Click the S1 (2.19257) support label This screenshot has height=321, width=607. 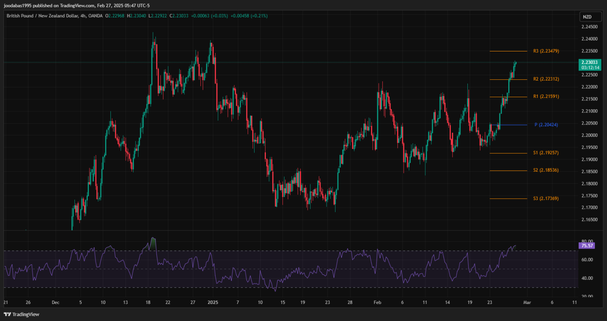click(546, 153)
